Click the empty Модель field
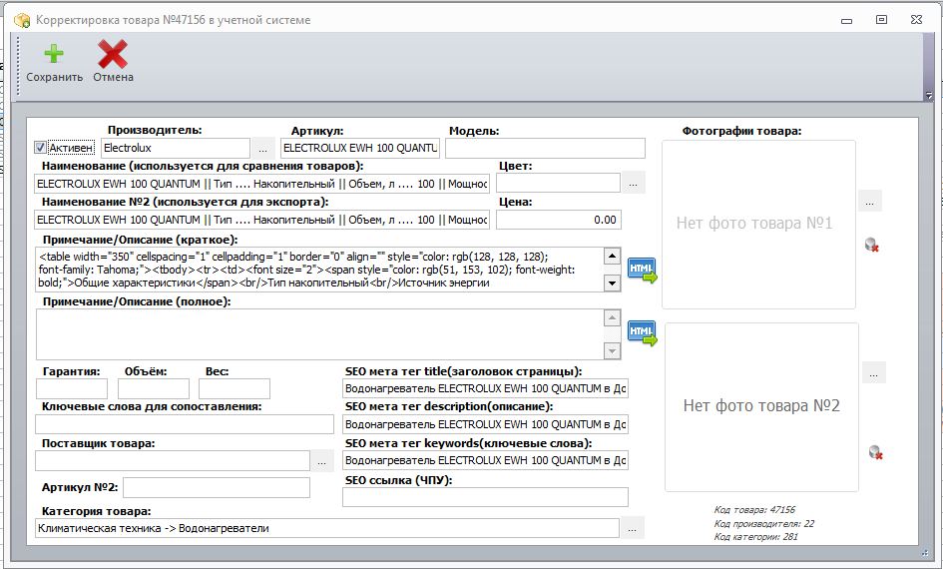The image size is (943, 569). 546,148
